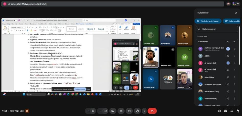This screenshot has width=242, height=116.
Task: Open the activities grid icon
Action: [x=232, y=111]
